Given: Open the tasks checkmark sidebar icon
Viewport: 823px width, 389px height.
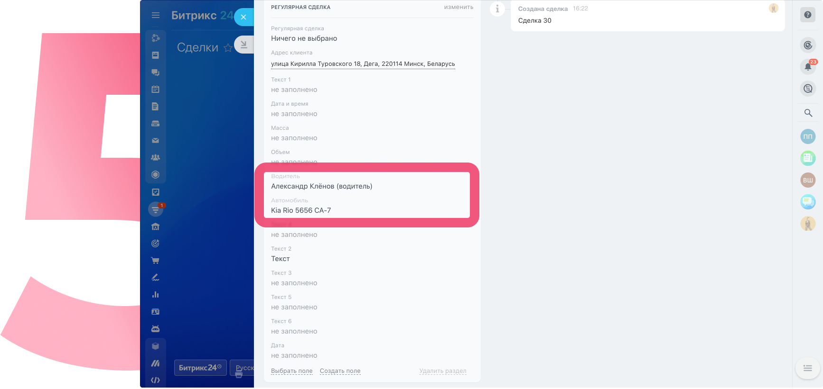Looking at the screenshot, I should 155,192.
